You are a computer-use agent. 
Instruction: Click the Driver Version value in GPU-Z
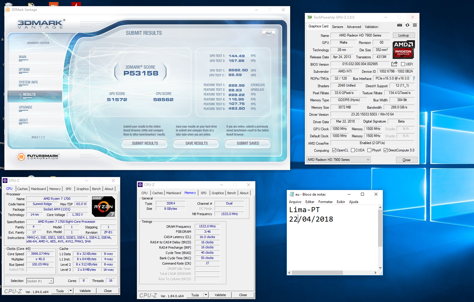372,114
